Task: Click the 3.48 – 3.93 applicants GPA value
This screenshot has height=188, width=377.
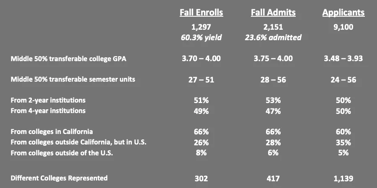Action: tap(343, 59)
